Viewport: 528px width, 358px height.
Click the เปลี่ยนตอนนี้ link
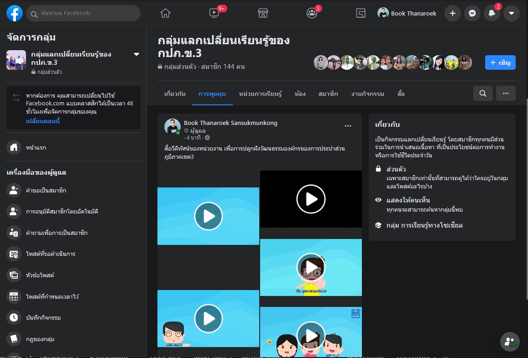tap(43, 121)
